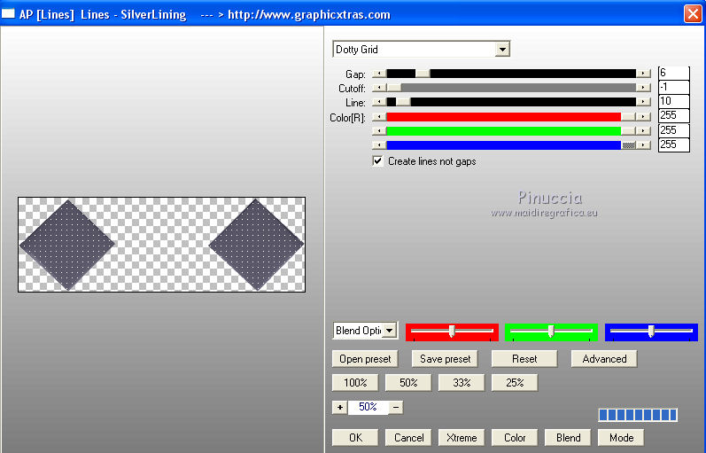Click the Mode button

click(621, 438)
